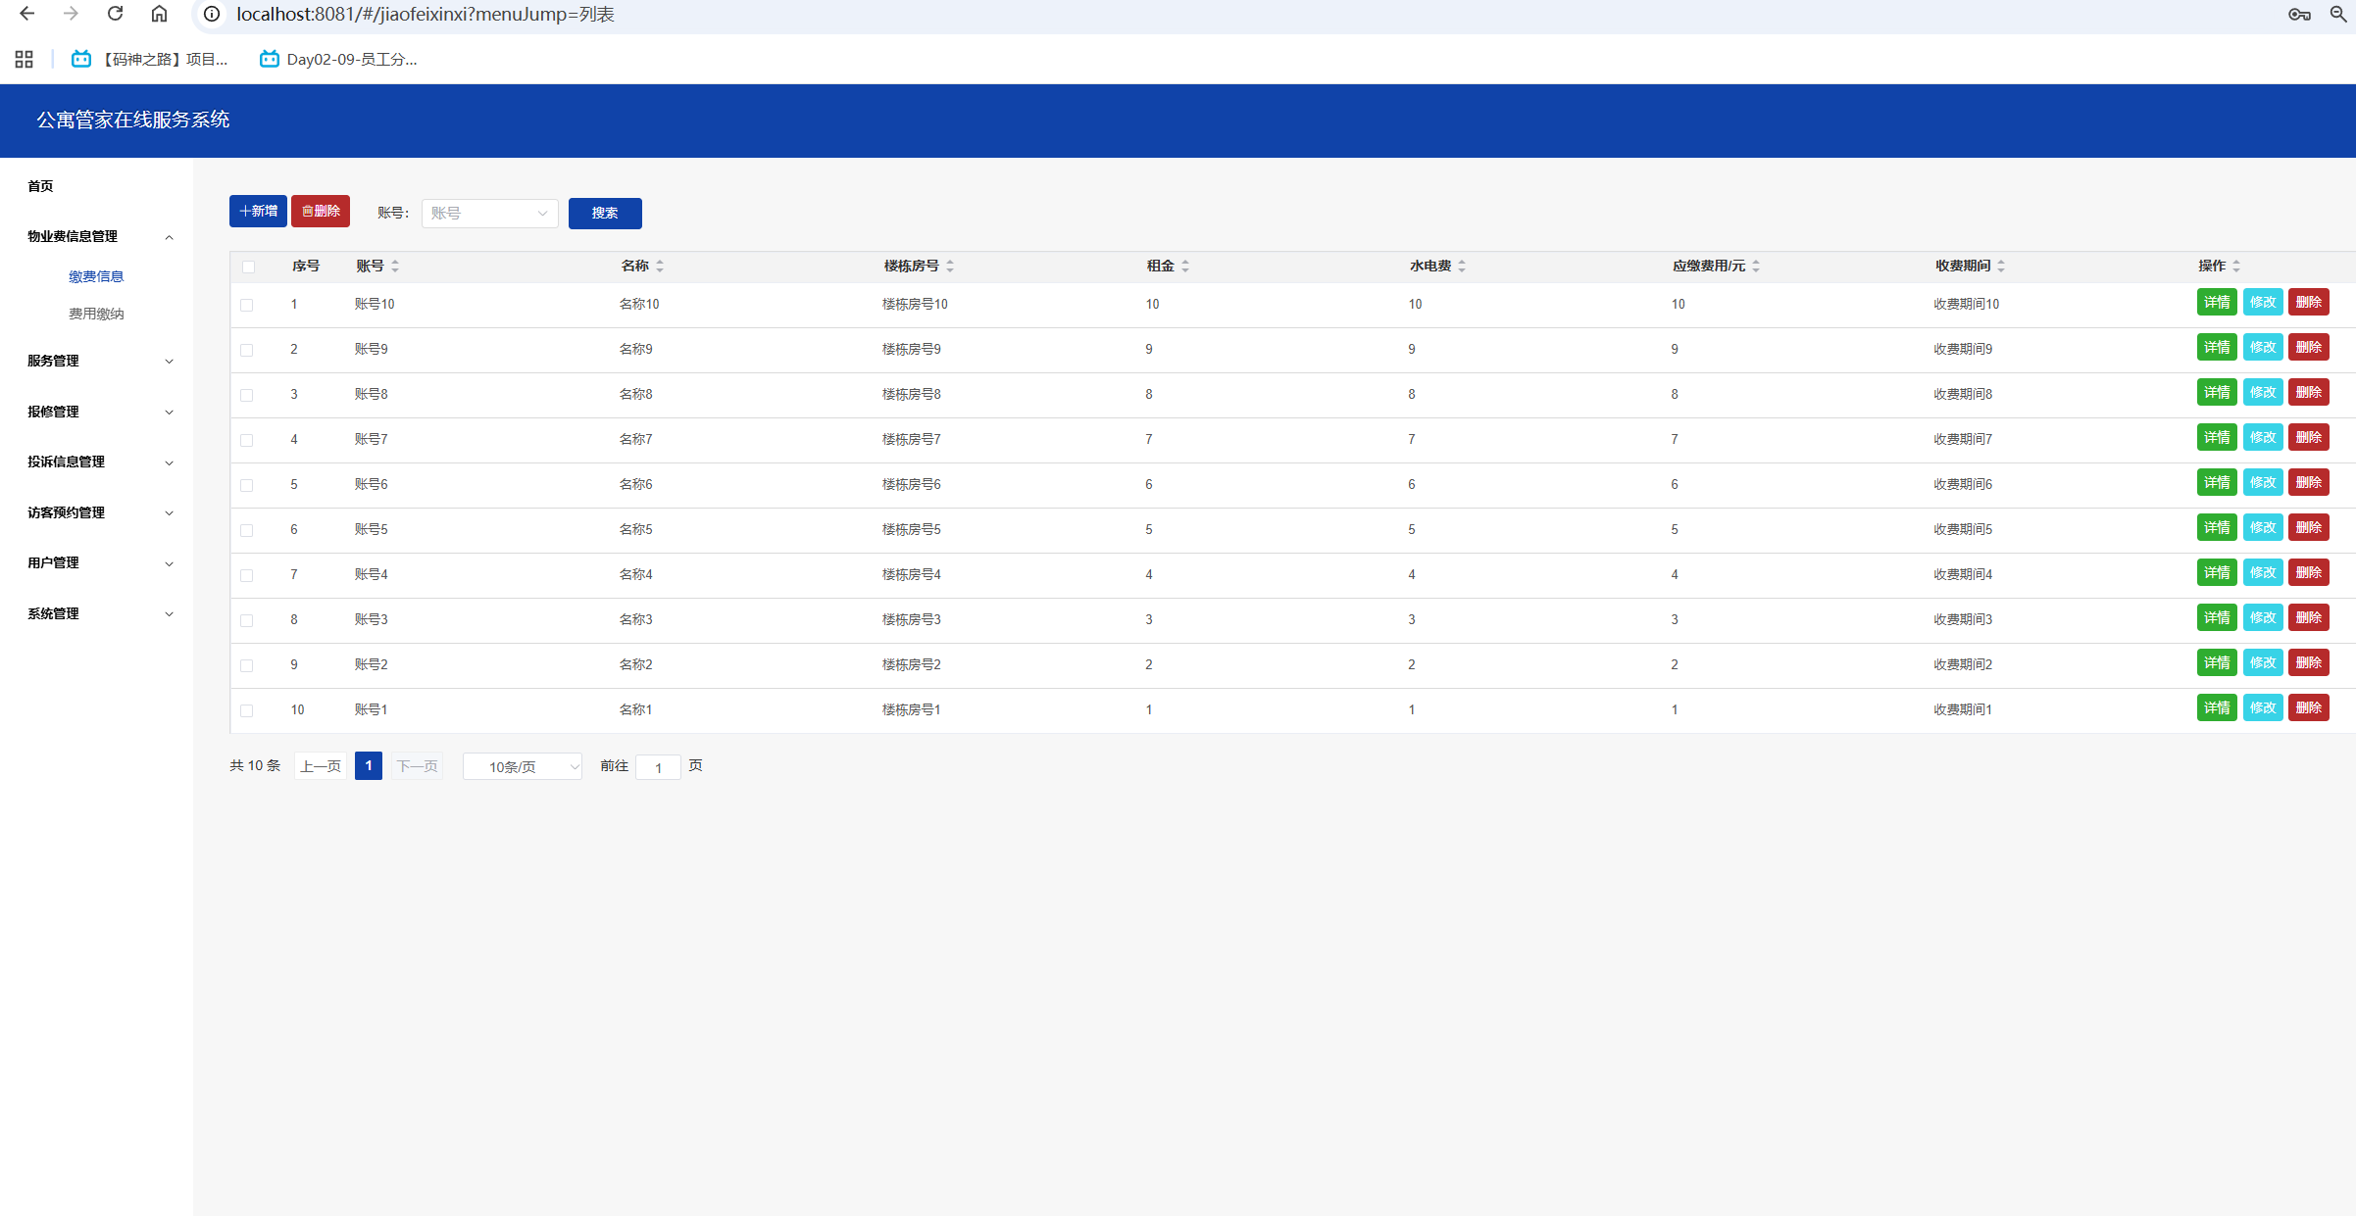Go to 首页 in the sidebar
This screenshot has width=2356, height=1216.
pyautogui.click(x=40, y=186)
